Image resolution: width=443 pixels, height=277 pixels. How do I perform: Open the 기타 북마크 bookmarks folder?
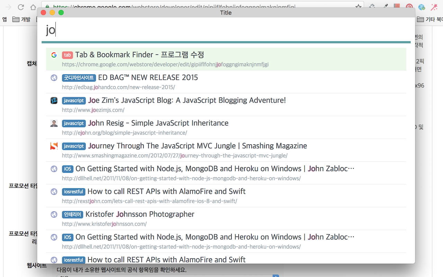tap(430, 19)
